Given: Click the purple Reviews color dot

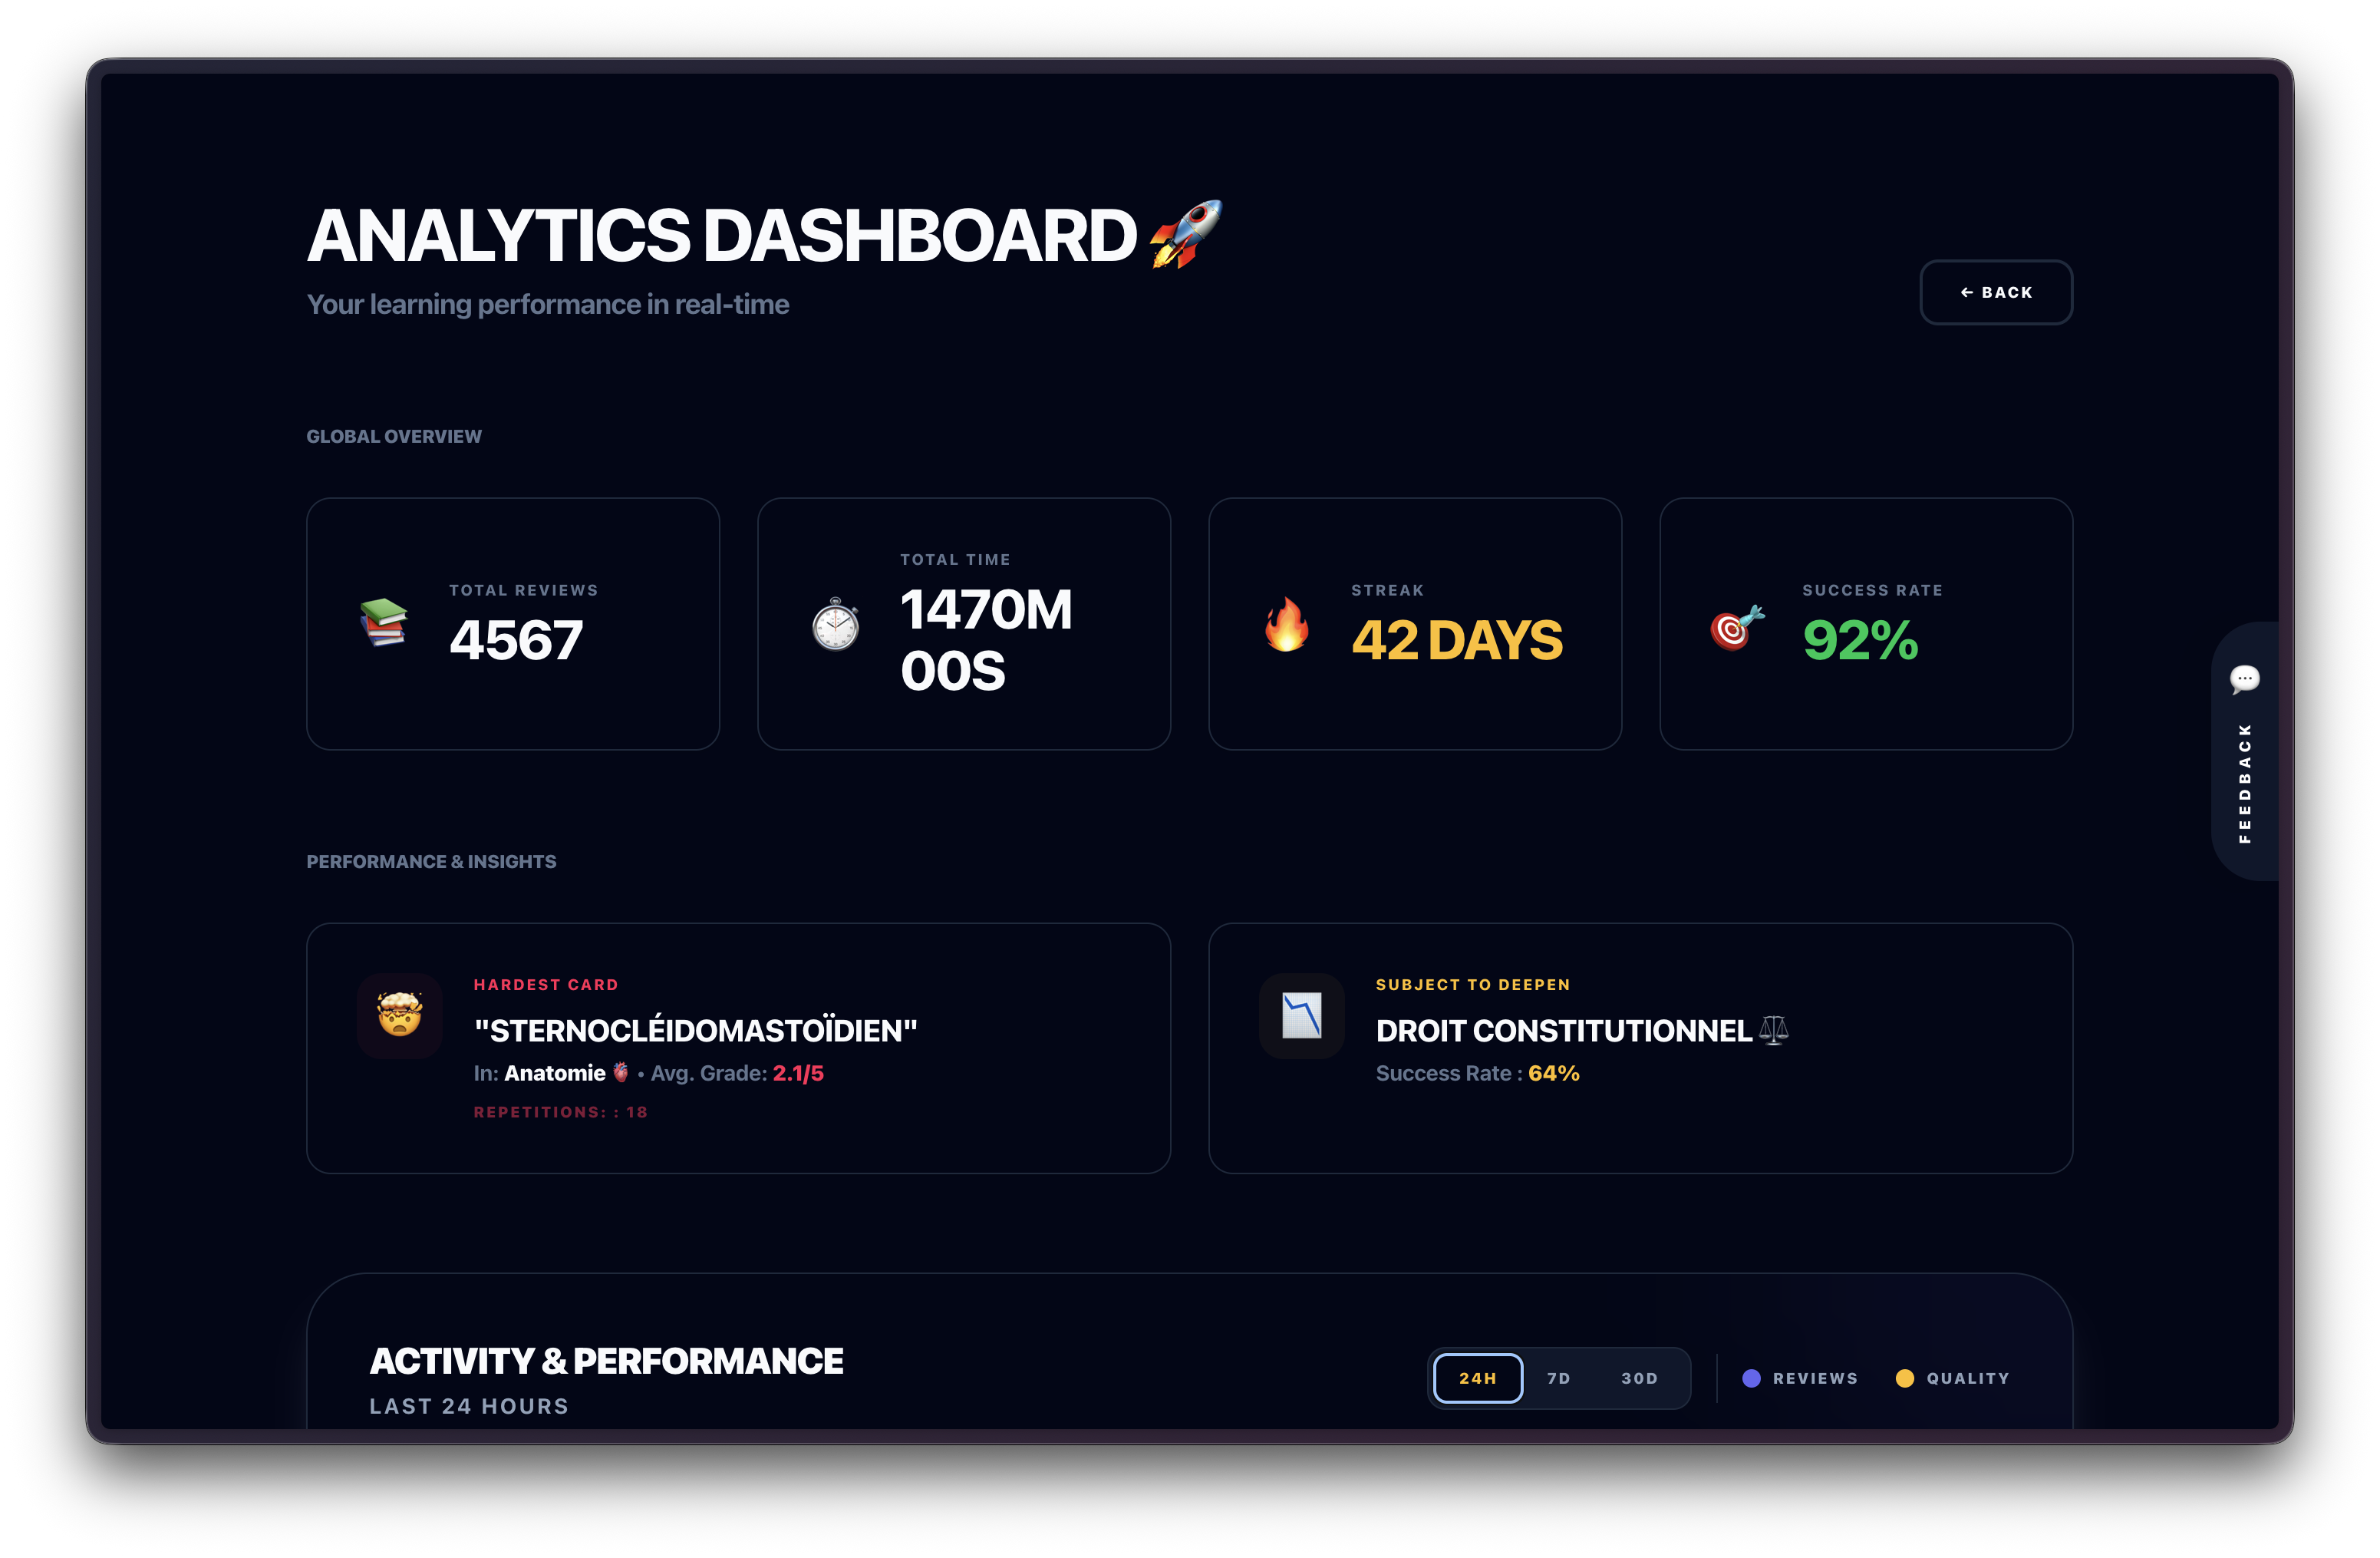Looking at the screenshot, I should [x=1751, y=1378].
